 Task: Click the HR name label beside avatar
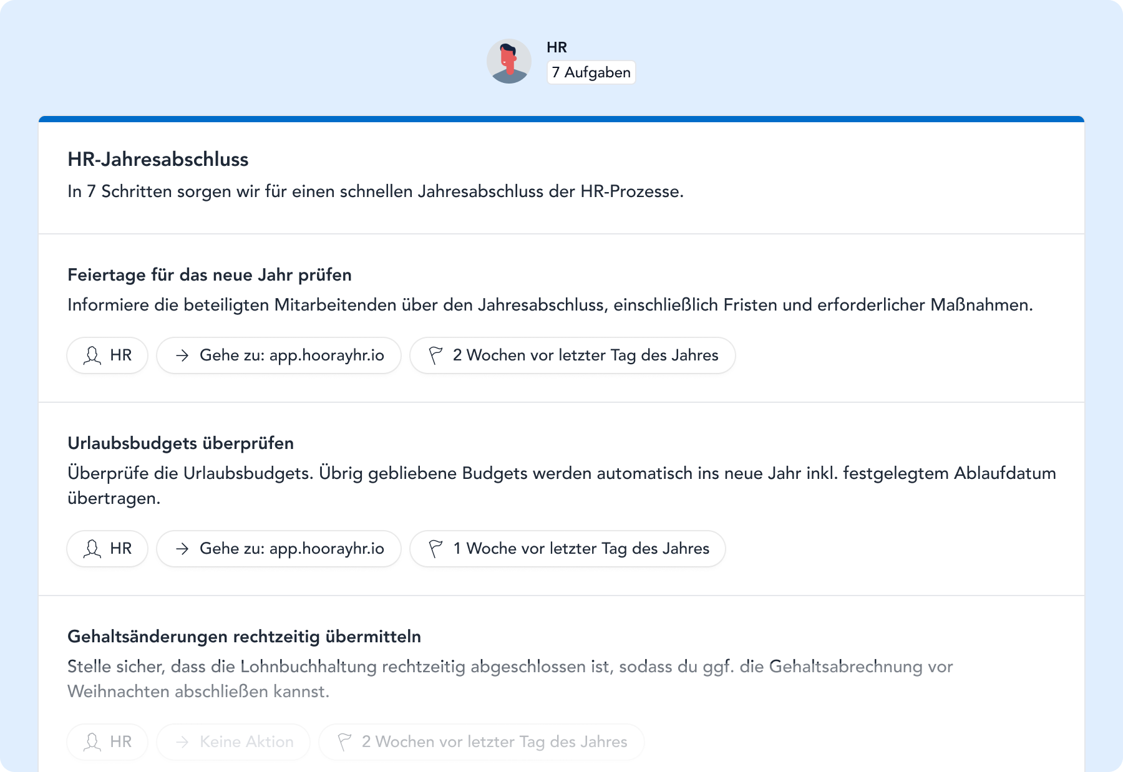557,47
